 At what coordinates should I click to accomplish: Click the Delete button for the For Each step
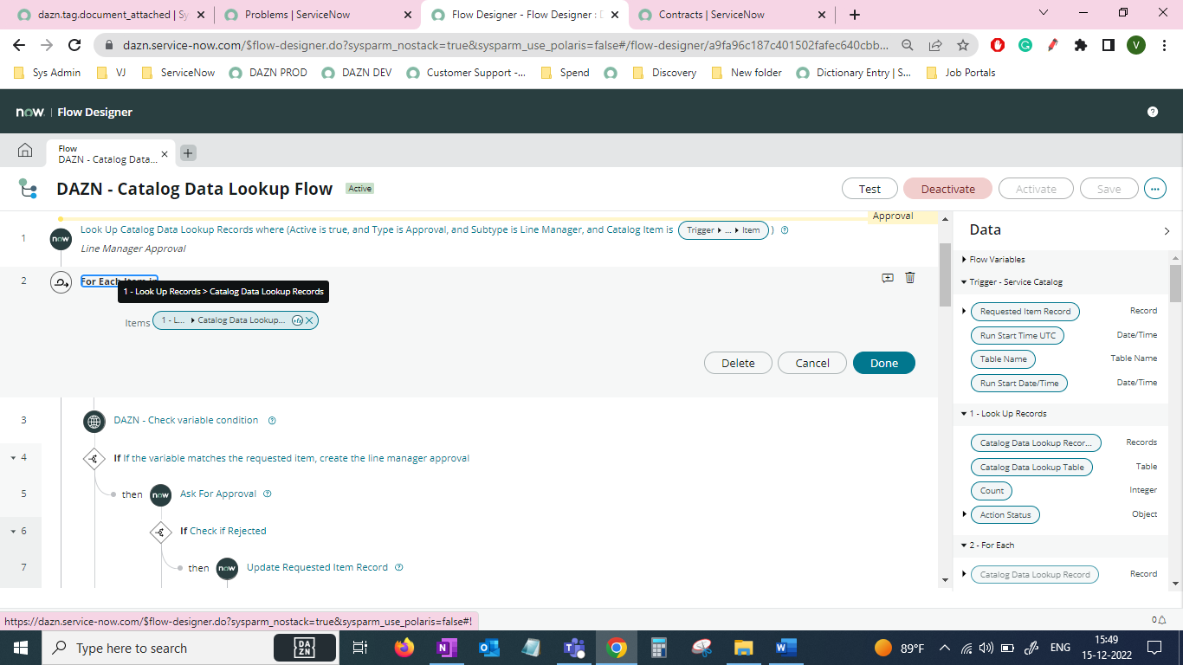(x=738, y=363)
